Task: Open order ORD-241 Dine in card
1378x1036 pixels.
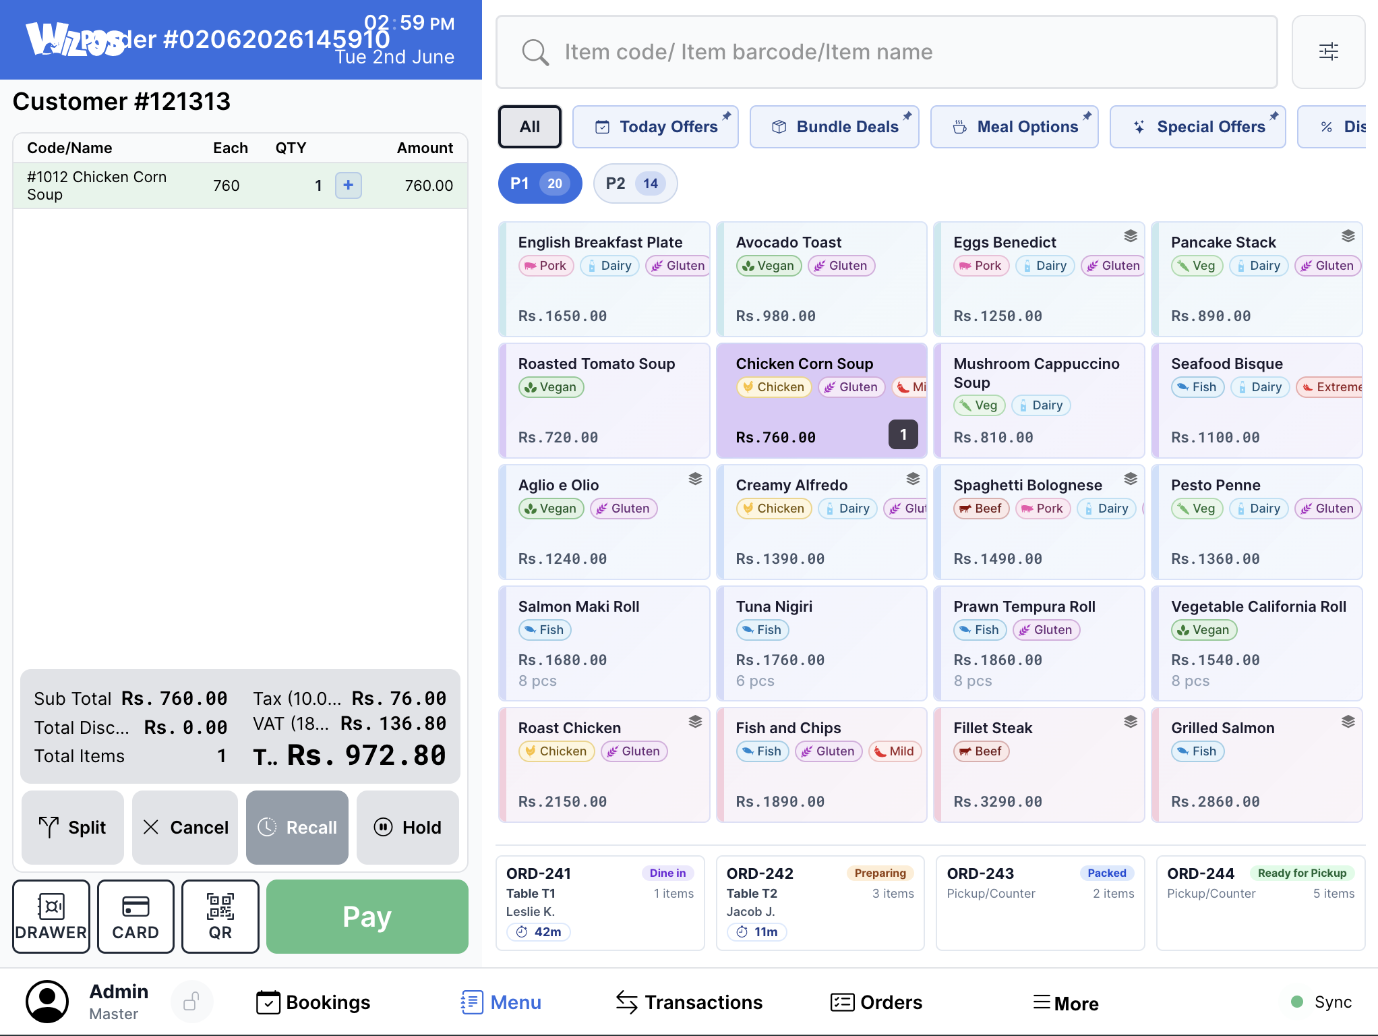Action: [x=600, y=903]
